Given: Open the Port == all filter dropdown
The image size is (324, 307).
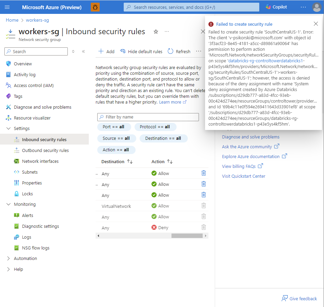Looking at the screenshot, I should tap(114, 127).
